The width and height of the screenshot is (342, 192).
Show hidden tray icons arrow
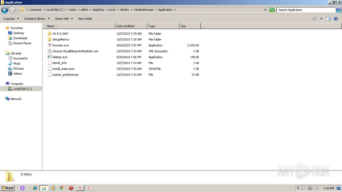(298, 188)
